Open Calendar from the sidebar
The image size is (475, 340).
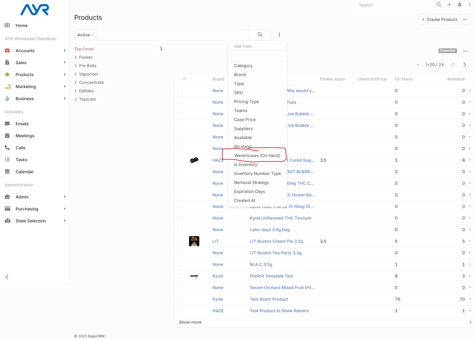point(24,172)
